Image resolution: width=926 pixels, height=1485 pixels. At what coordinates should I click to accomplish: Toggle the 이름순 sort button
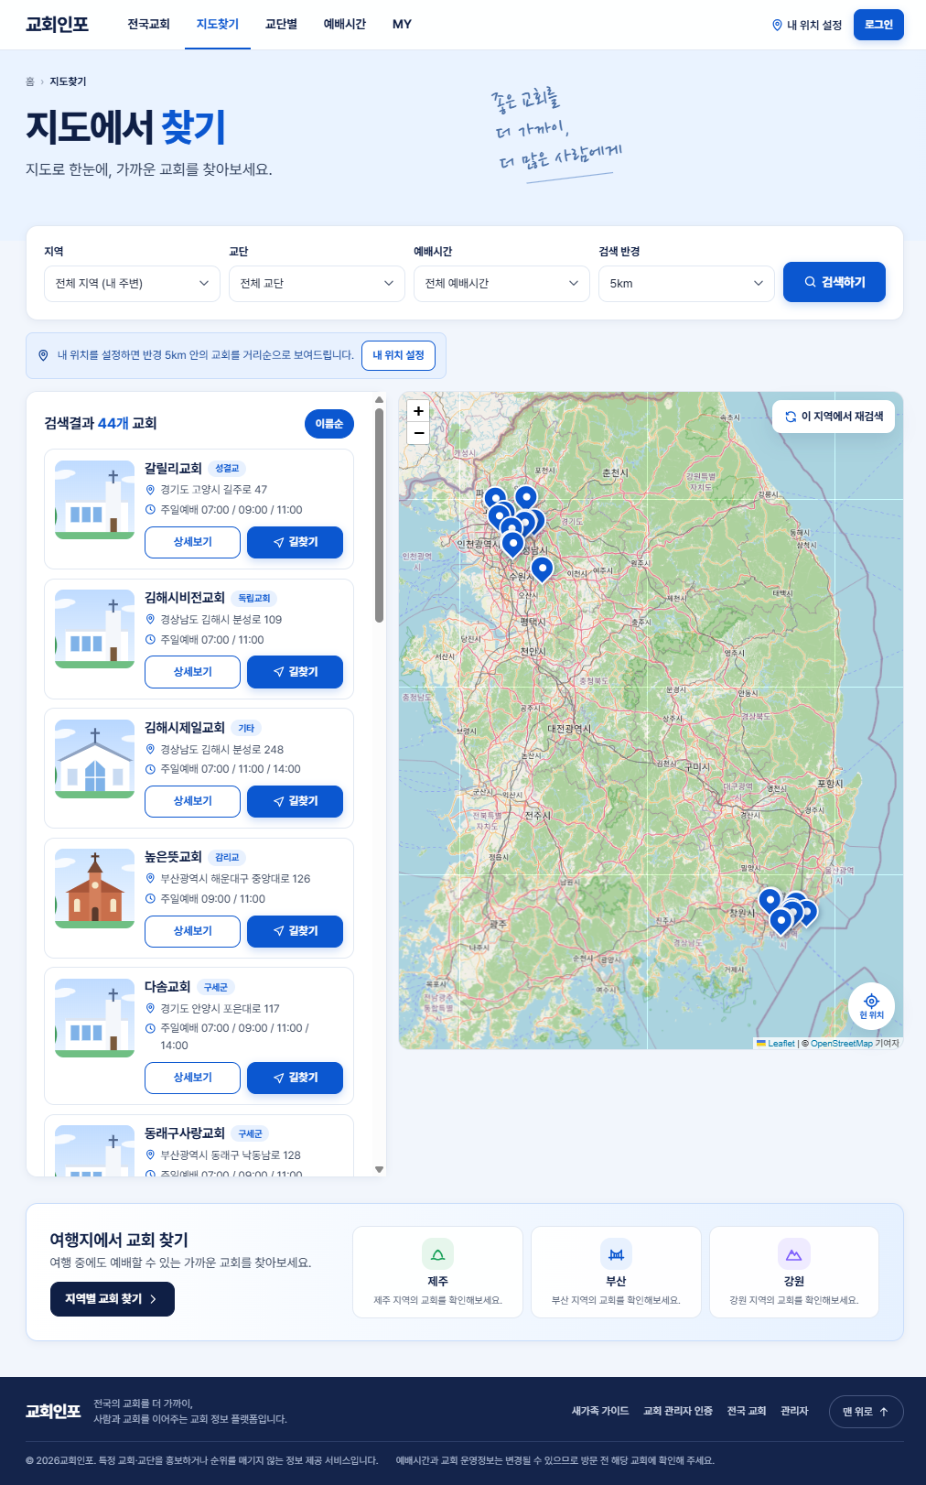328,423
